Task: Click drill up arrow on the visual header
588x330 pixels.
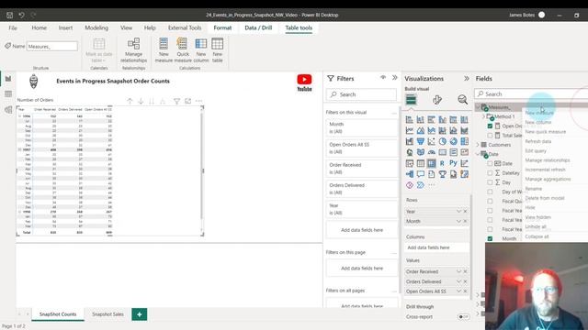Action: 130,101
